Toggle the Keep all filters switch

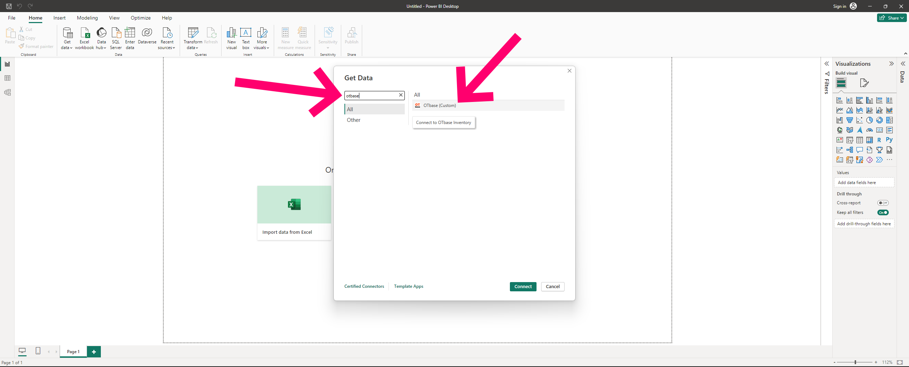(883, 212)
